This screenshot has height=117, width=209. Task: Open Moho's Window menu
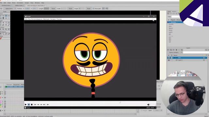coord(37,3)
